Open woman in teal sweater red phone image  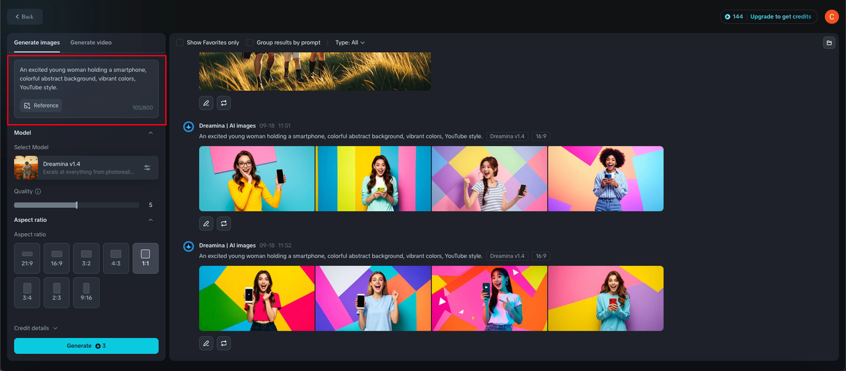pos(605,298)
